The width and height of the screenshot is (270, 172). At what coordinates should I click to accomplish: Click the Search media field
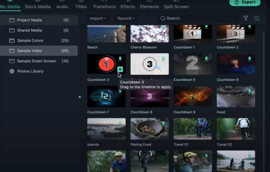(x=198, y=18)
